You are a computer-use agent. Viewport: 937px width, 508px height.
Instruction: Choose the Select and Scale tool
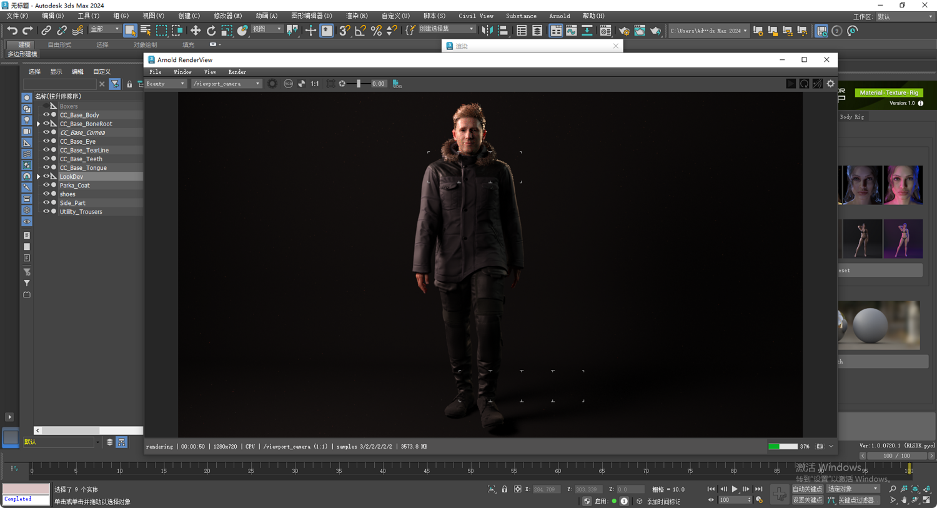point(227,31)
